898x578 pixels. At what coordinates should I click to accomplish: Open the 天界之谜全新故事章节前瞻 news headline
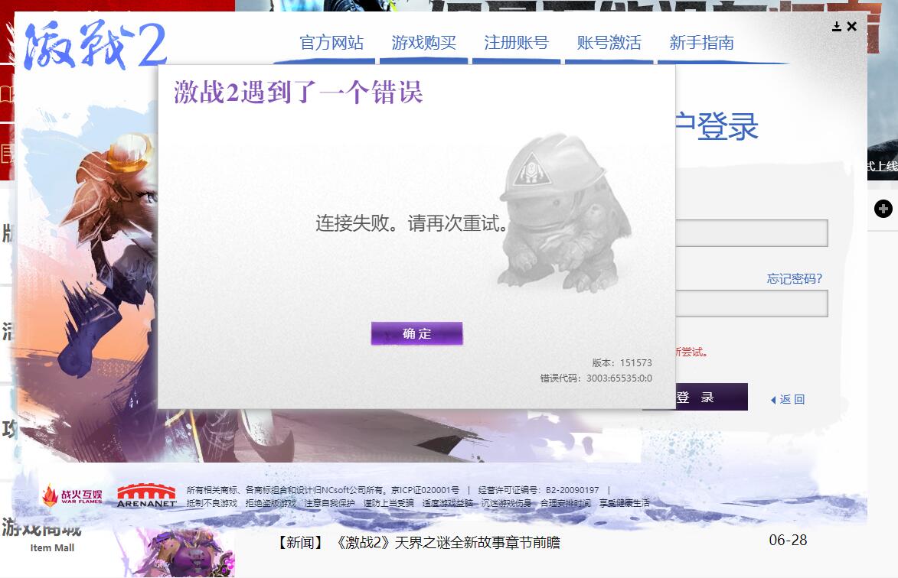(449, 542)
